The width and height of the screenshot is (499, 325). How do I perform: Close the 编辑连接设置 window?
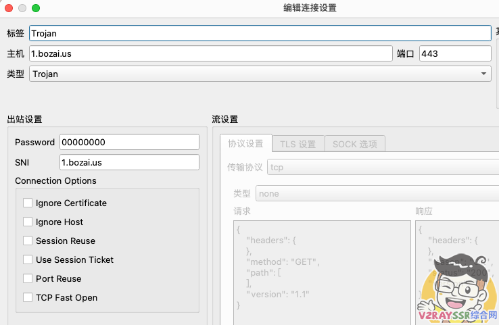pyautogui.click(x=9, y=8)
